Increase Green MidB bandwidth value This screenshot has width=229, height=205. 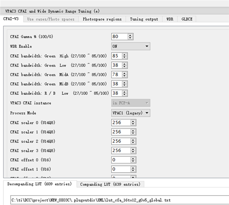click(125, 82)
